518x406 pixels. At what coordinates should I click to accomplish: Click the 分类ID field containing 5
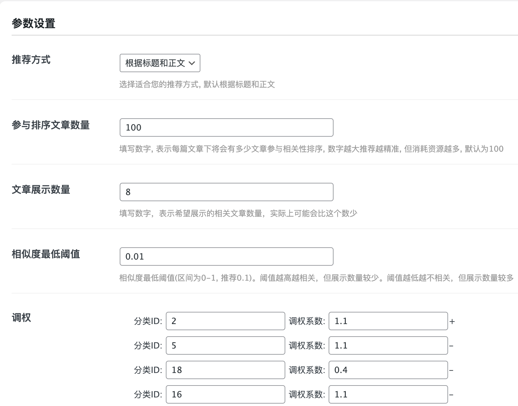pos(225,345)
